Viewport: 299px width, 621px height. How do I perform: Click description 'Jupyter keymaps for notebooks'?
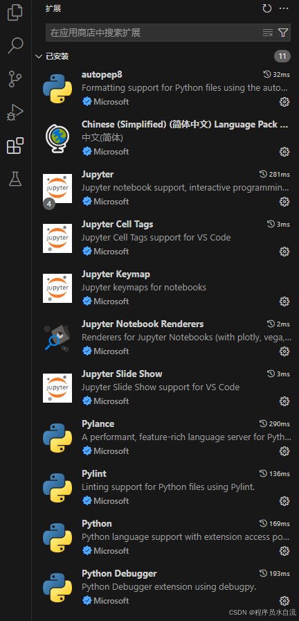click(x=144, y=287)
